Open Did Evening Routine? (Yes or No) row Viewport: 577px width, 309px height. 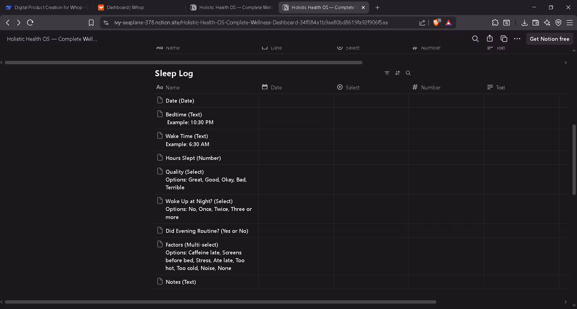tap(206, 231)
